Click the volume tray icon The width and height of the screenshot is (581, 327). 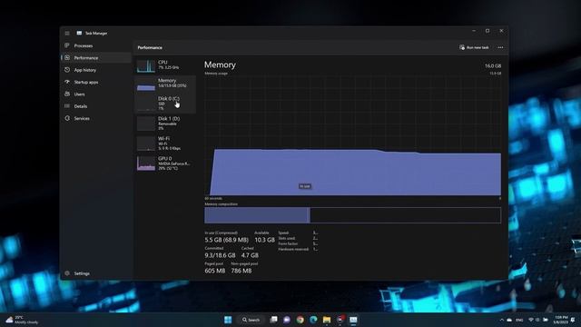(537, 320)
